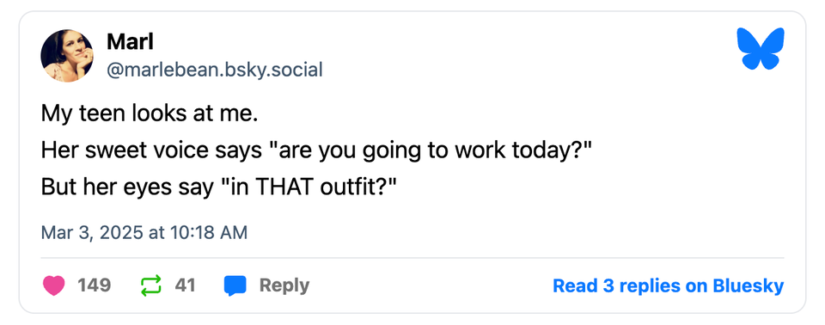
Task: Click the line "in THAT outfit?"
Action: click(217, 188)
